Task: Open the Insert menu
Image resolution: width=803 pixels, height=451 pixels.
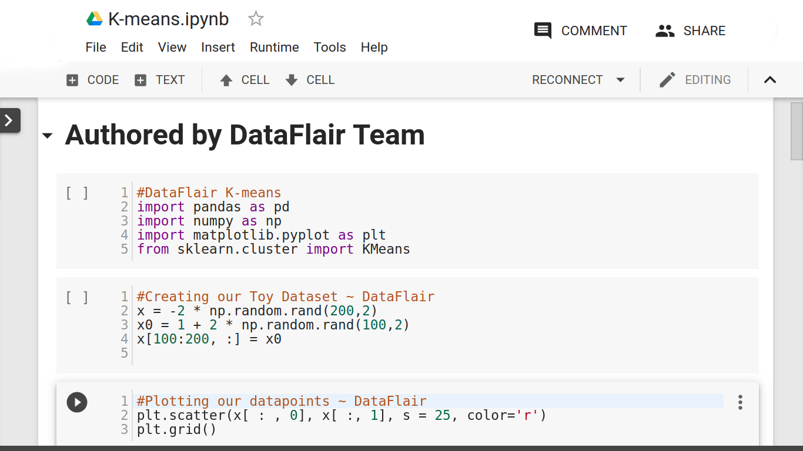Action: pos(218,47)
